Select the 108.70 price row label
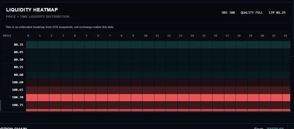The image size is (294, 129). click(18, 97)
